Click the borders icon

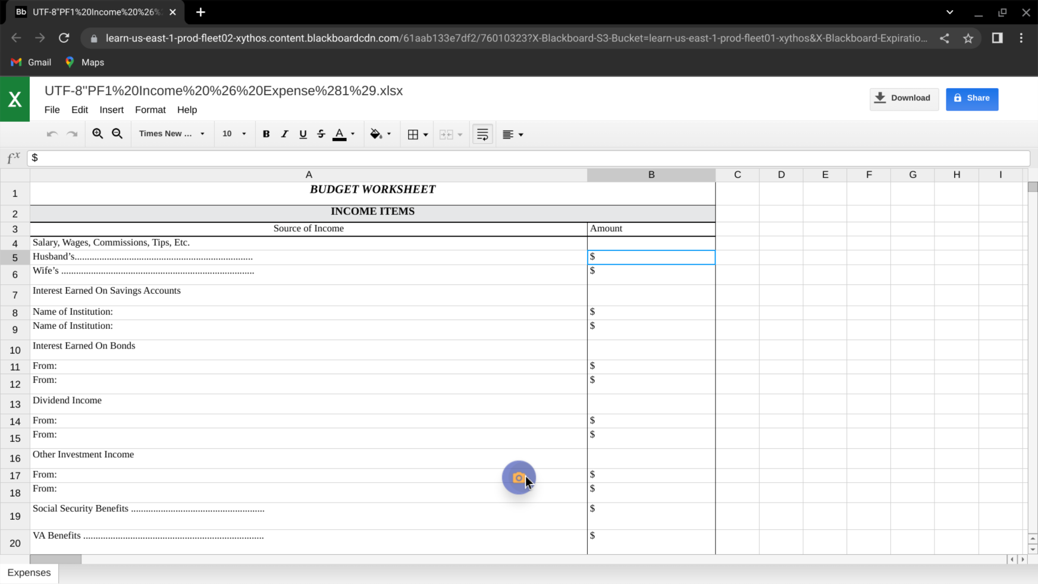(413, 134)
